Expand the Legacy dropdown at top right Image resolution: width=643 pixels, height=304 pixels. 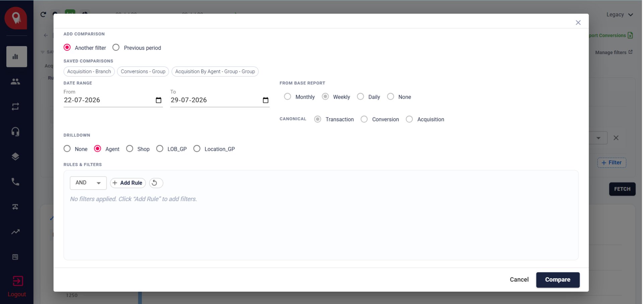click(x=620, y=15)
